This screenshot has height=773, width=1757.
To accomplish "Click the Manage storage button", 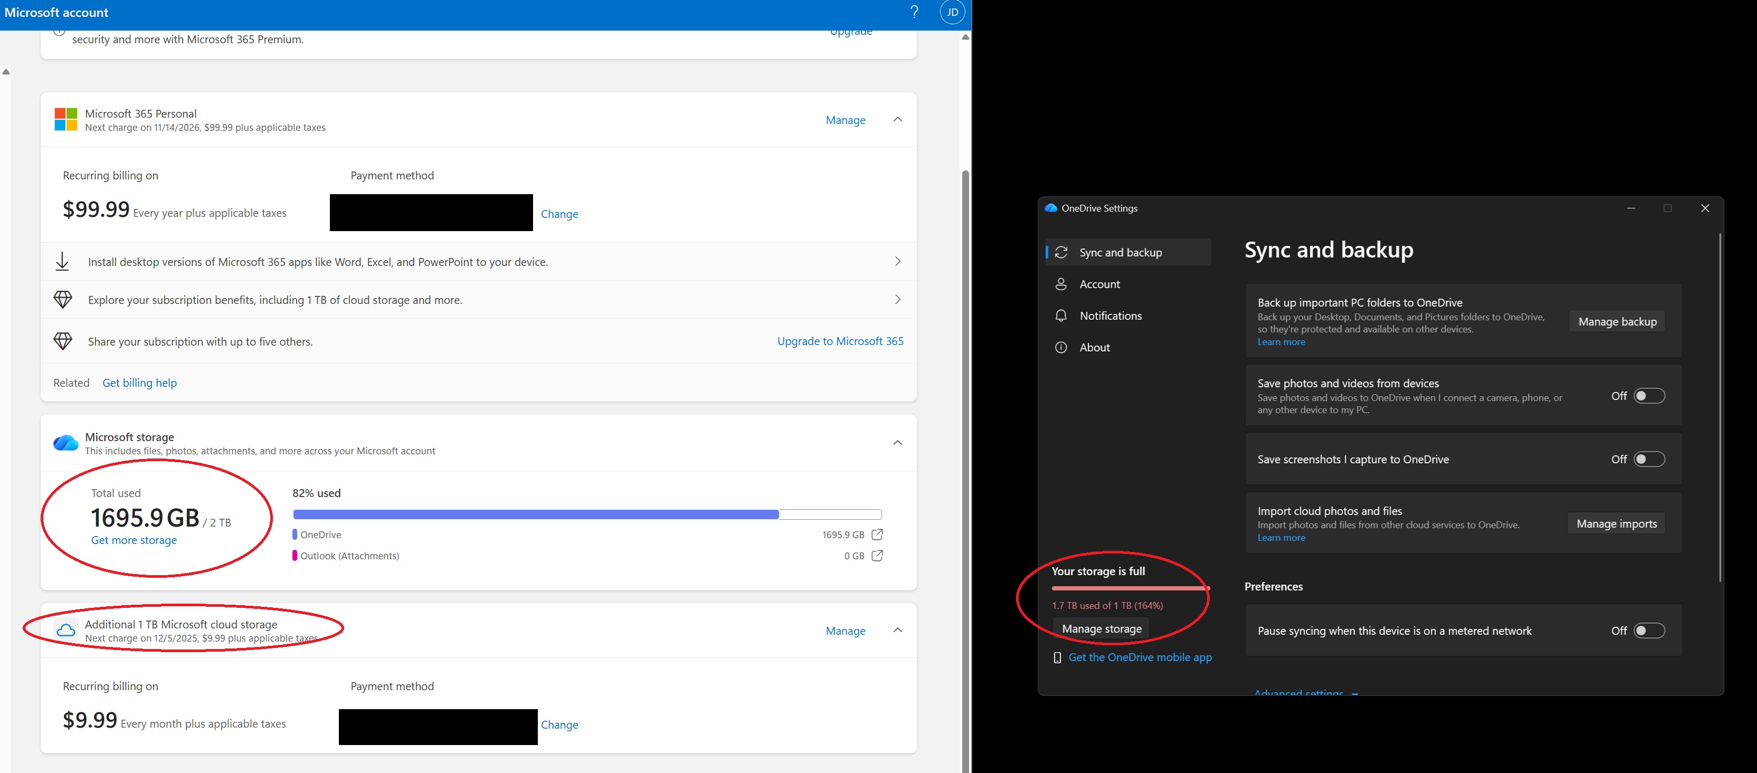I will click(1101, 629).
